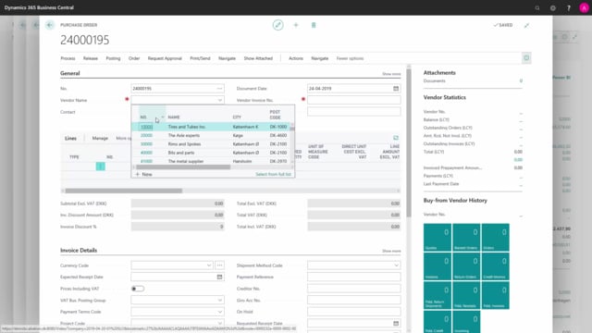Viewport: 592px width, 333px height.
Task: Click the CITY column header in lookup
Action: (x=237, y=117)
